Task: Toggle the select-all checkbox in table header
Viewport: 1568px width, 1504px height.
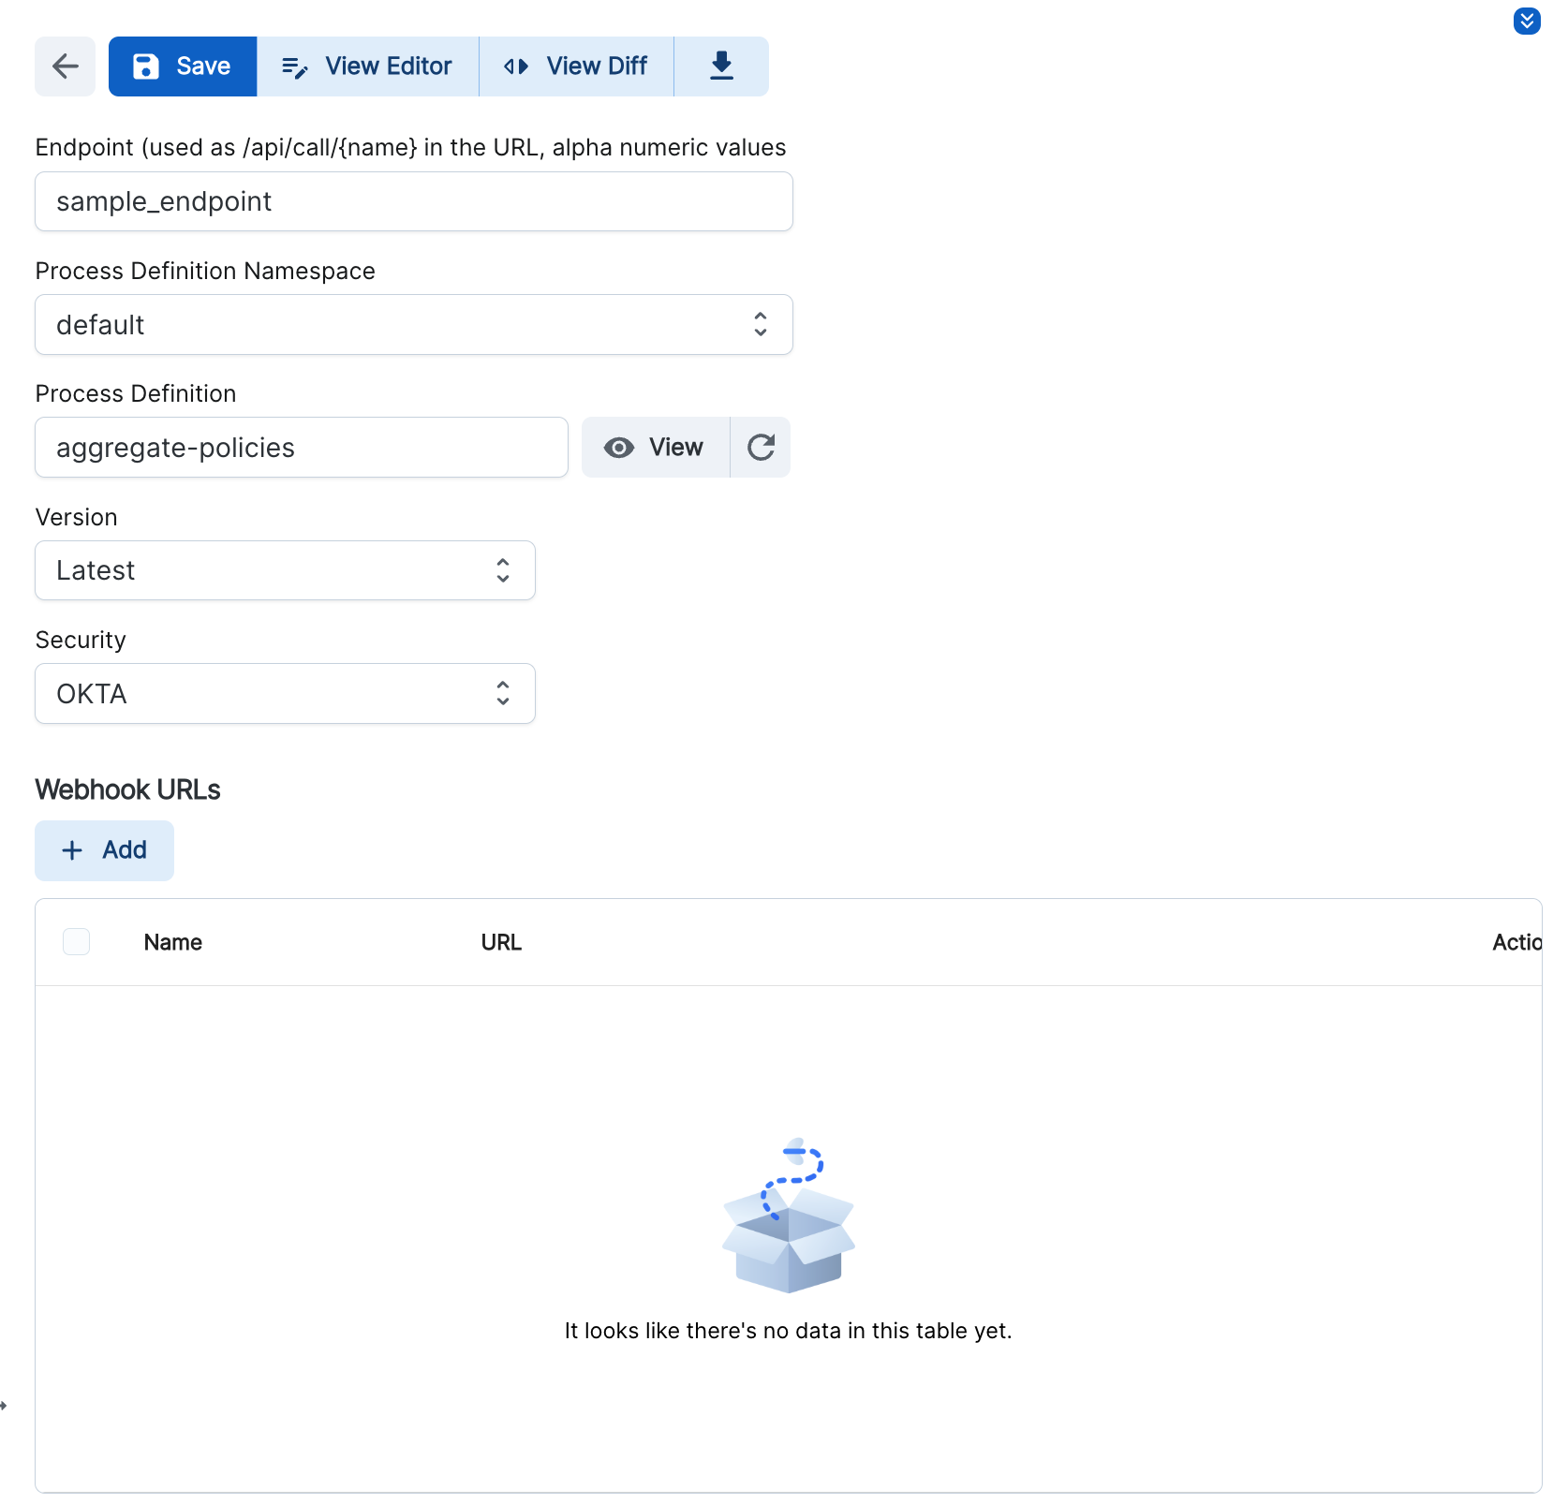Action: point(76,942)
